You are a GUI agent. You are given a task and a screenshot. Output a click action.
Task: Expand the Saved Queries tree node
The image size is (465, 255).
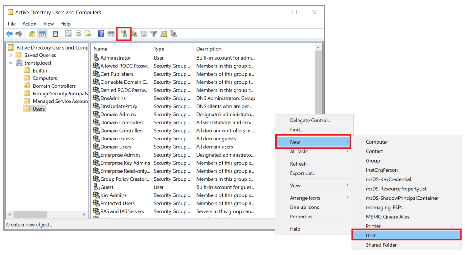(x=11, y=55)
